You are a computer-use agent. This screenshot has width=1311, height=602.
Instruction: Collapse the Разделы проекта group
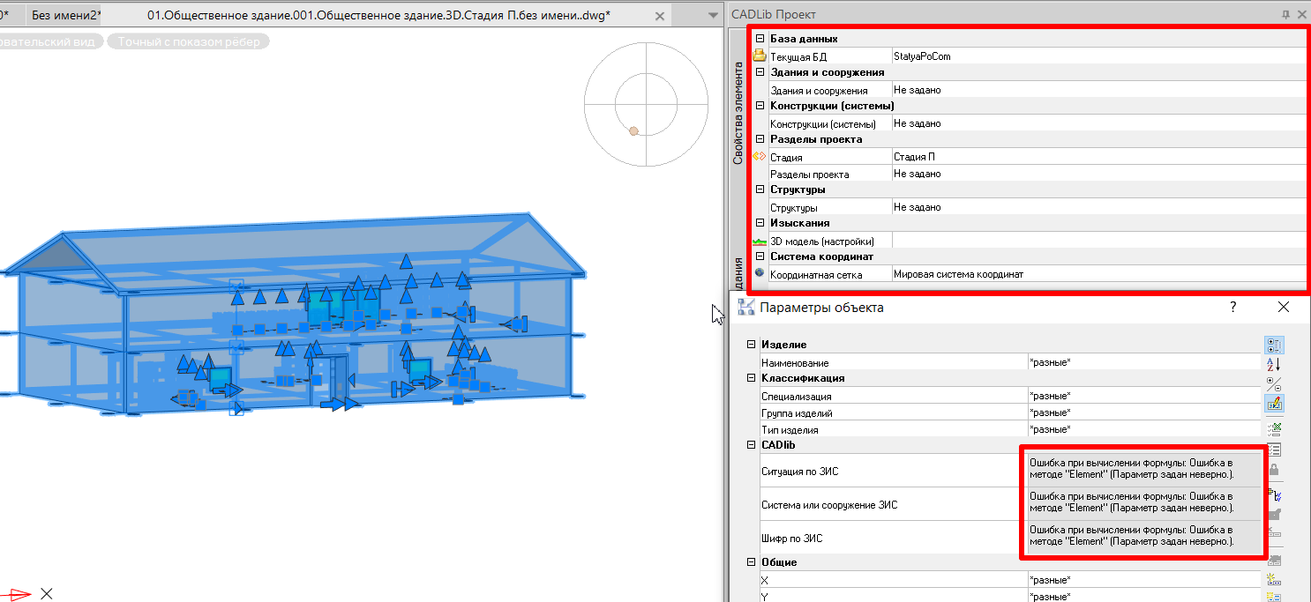(x=760, y=139)
